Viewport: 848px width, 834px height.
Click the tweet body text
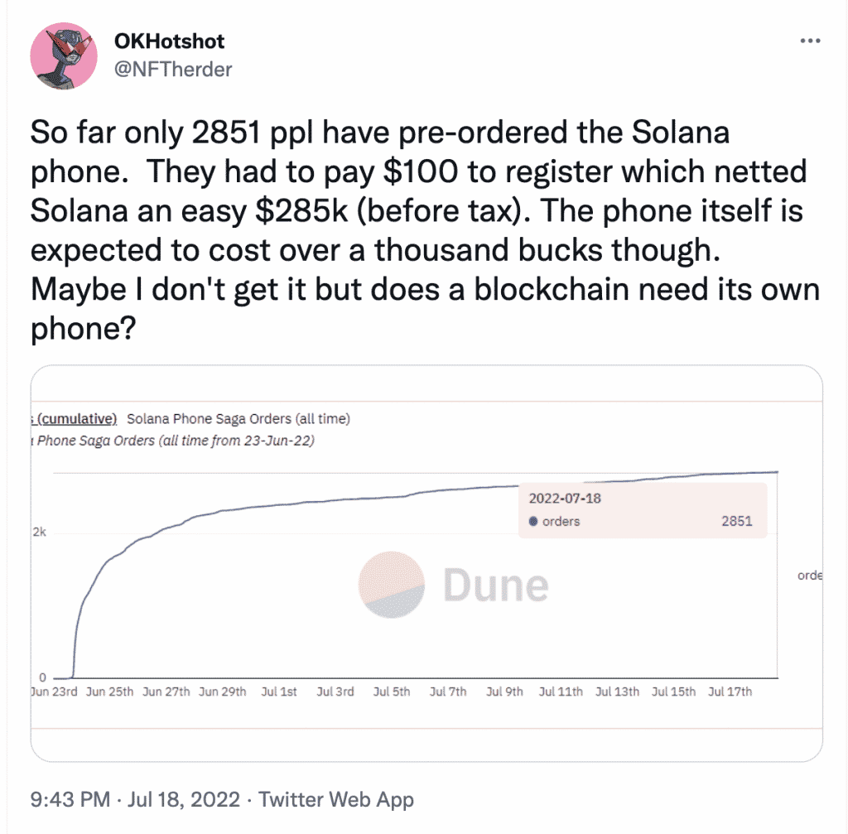(x=425, y=230)
